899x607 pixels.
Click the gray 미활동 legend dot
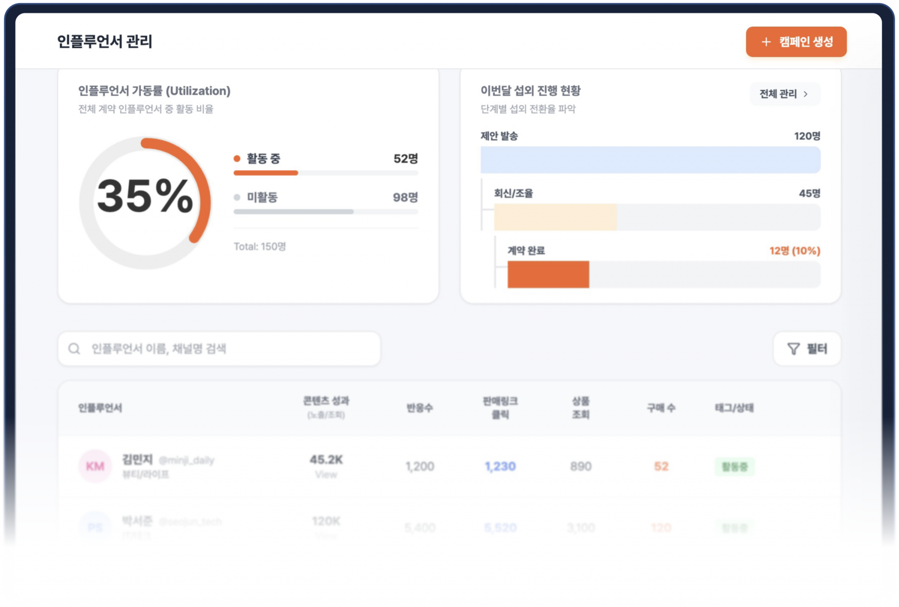point(237,197)
